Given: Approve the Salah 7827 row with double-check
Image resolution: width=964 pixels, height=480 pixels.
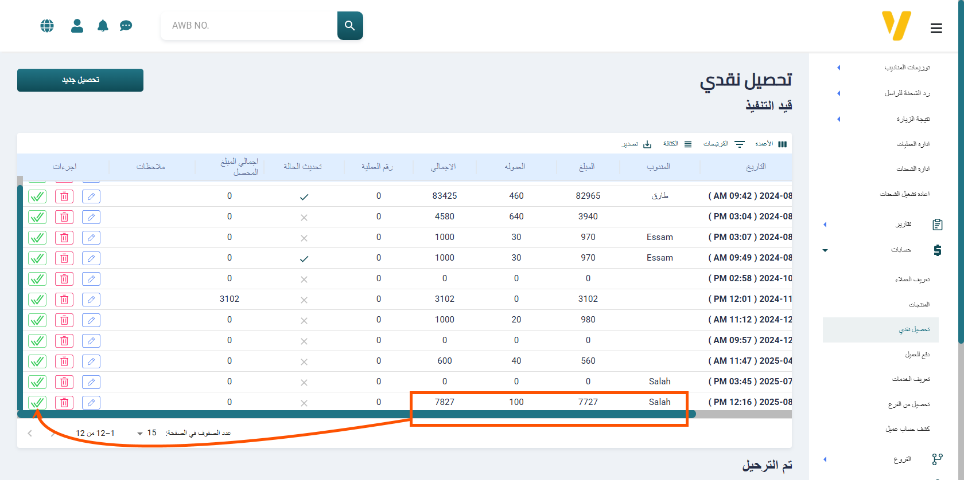Looking at the screenshot, I should [37, 403].
